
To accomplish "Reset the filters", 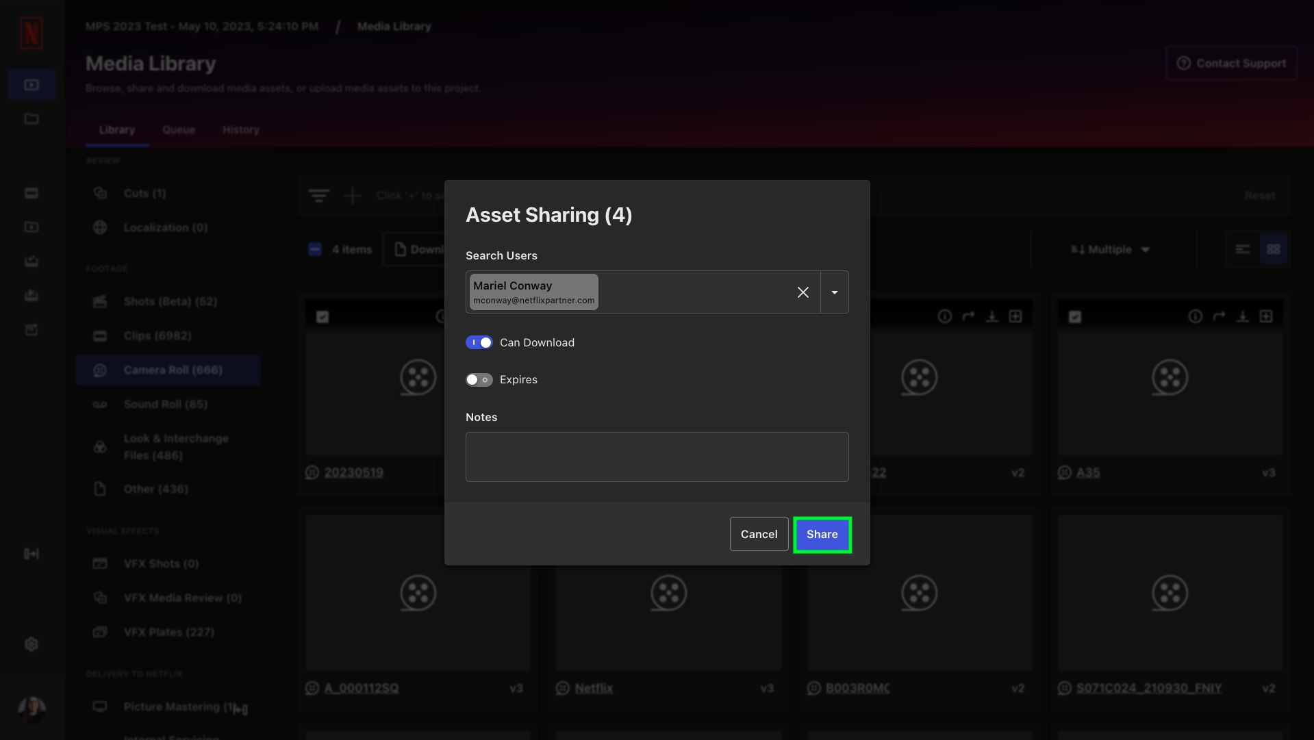I will tap(1259, 195).
